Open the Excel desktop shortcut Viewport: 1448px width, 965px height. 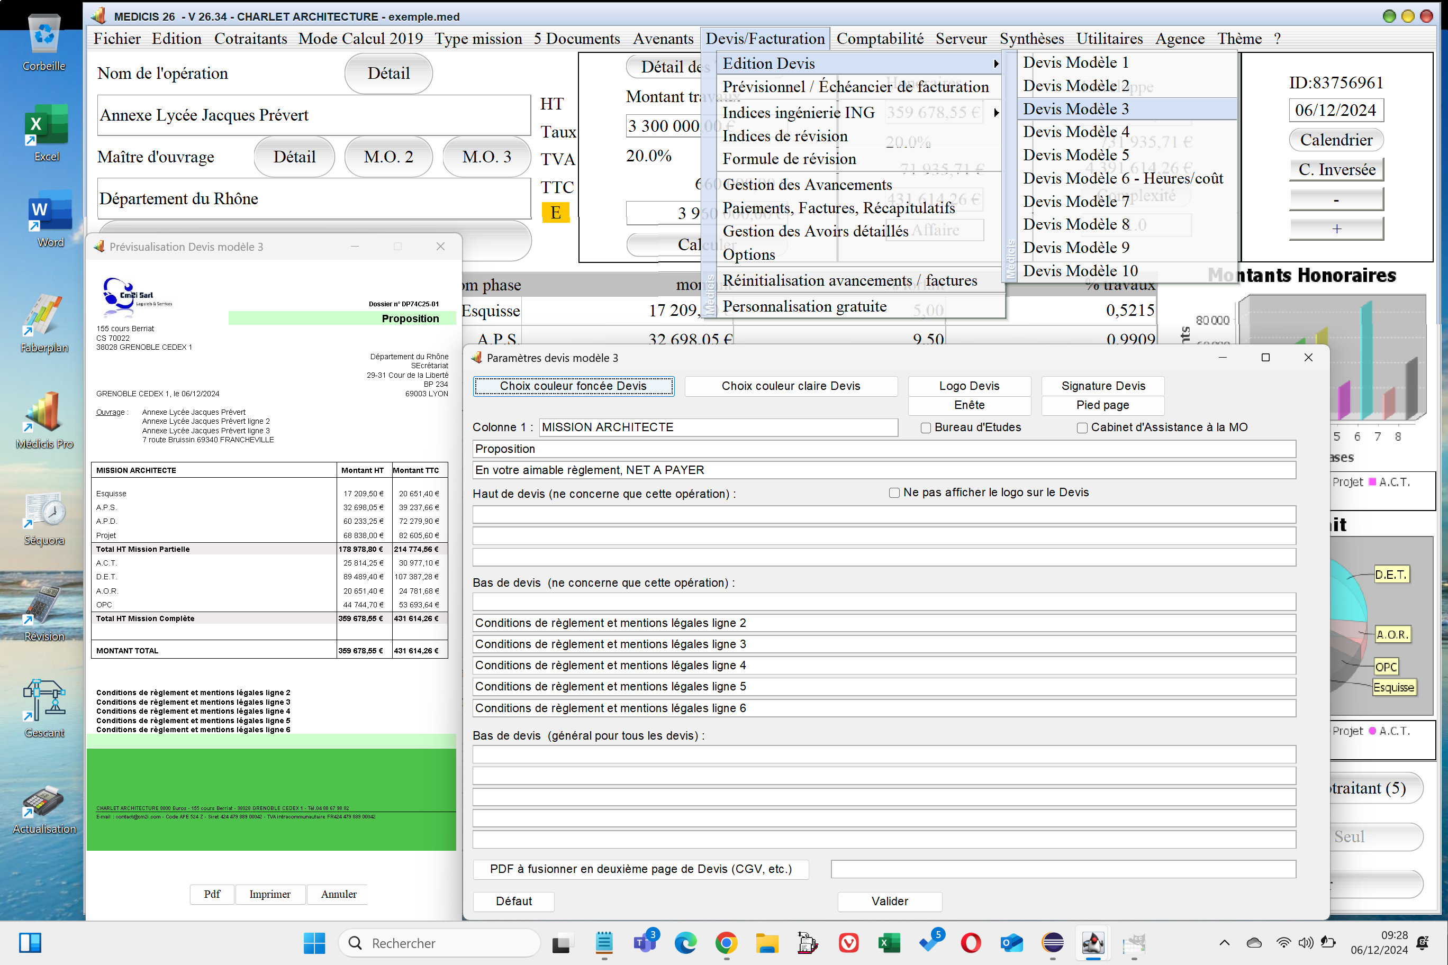coord(47,132)
